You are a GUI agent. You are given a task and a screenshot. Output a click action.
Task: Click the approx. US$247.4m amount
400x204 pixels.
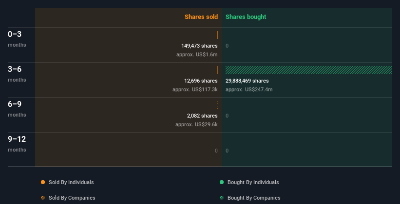coord(249,89)
